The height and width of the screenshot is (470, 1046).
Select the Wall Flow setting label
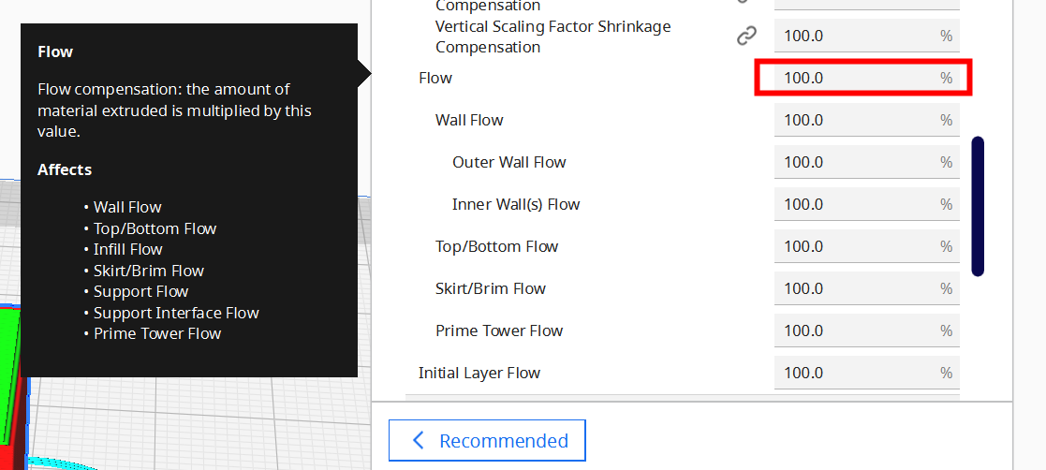[x=469, y=120]
